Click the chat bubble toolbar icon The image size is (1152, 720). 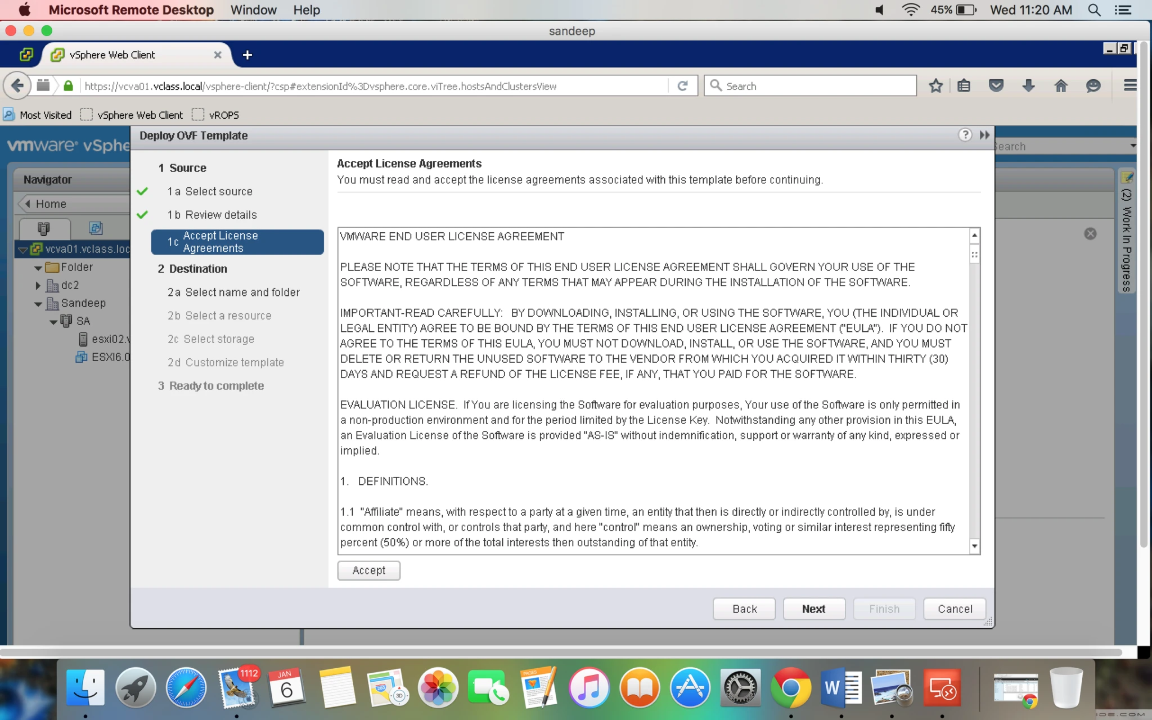point(1093,85)
